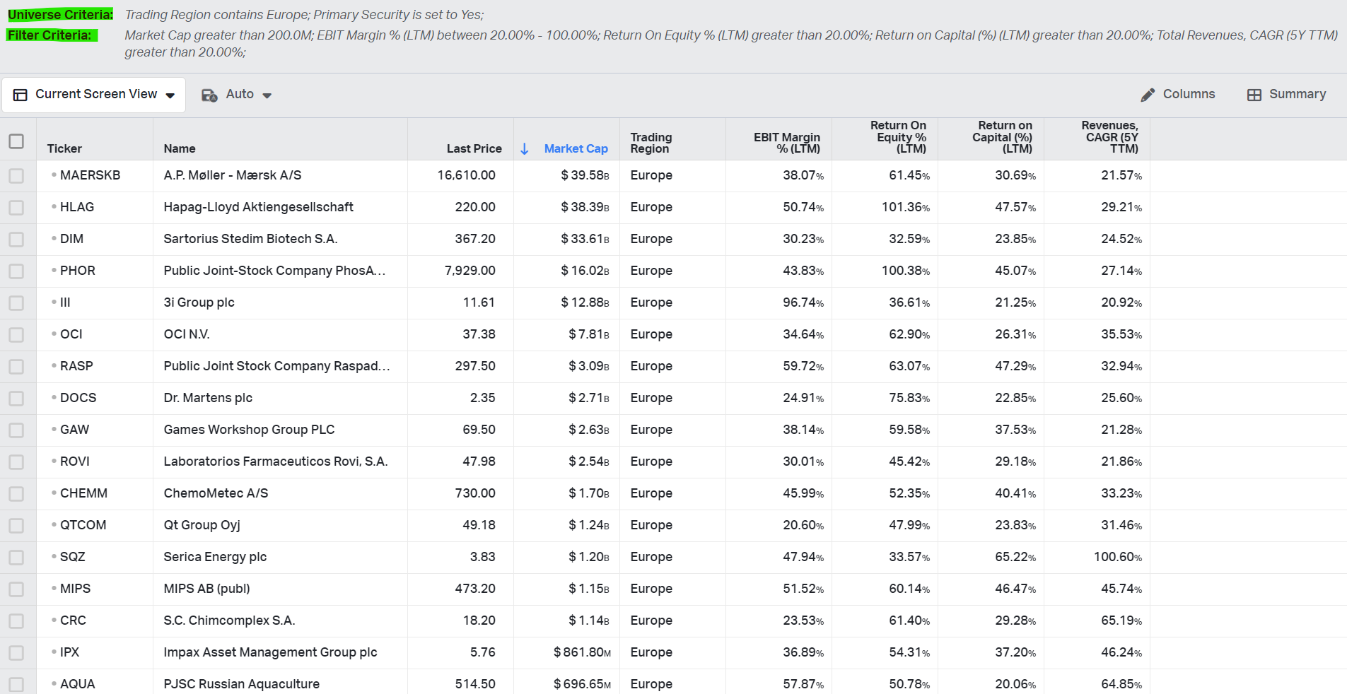The width and height of the screenshot is (1347, 694).
Task: Click Maersk market cap $39.58B
Action: tap(585, 175)
